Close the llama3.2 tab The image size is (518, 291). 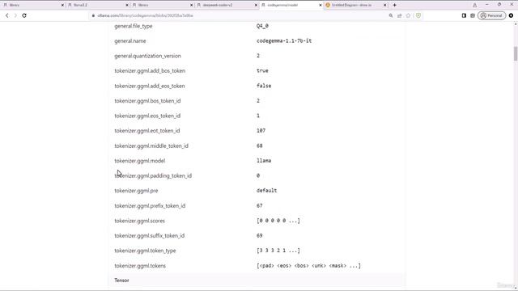(x=127, y=6)
